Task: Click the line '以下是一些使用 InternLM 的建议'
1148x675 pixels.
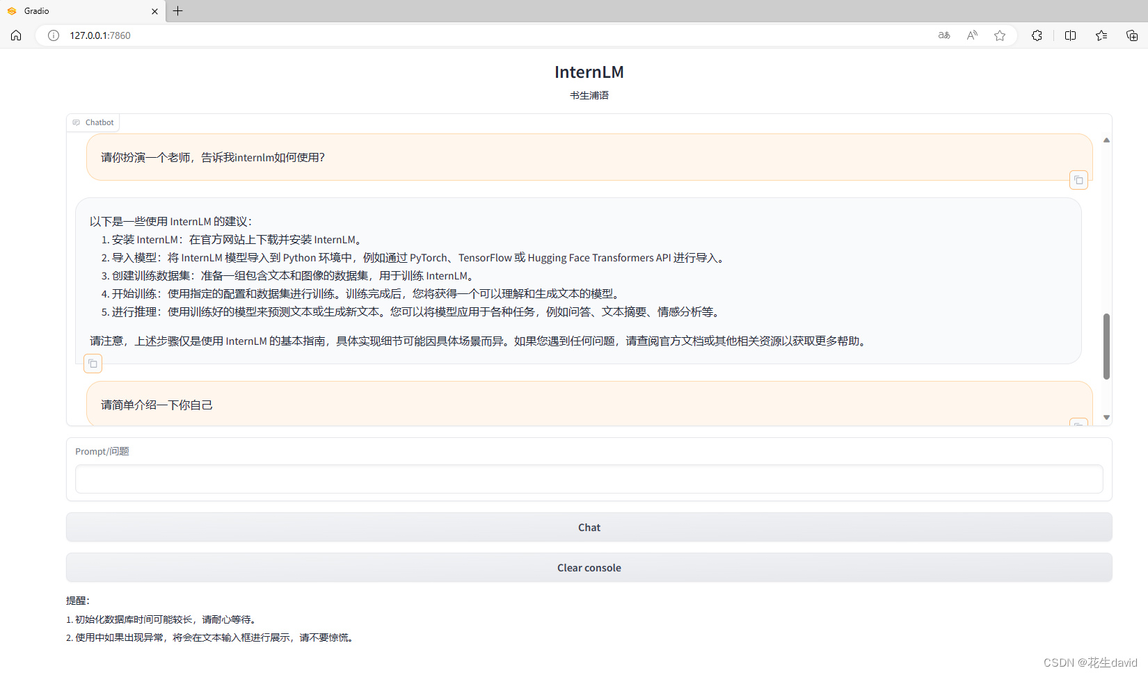Action: tap(170, 222)
